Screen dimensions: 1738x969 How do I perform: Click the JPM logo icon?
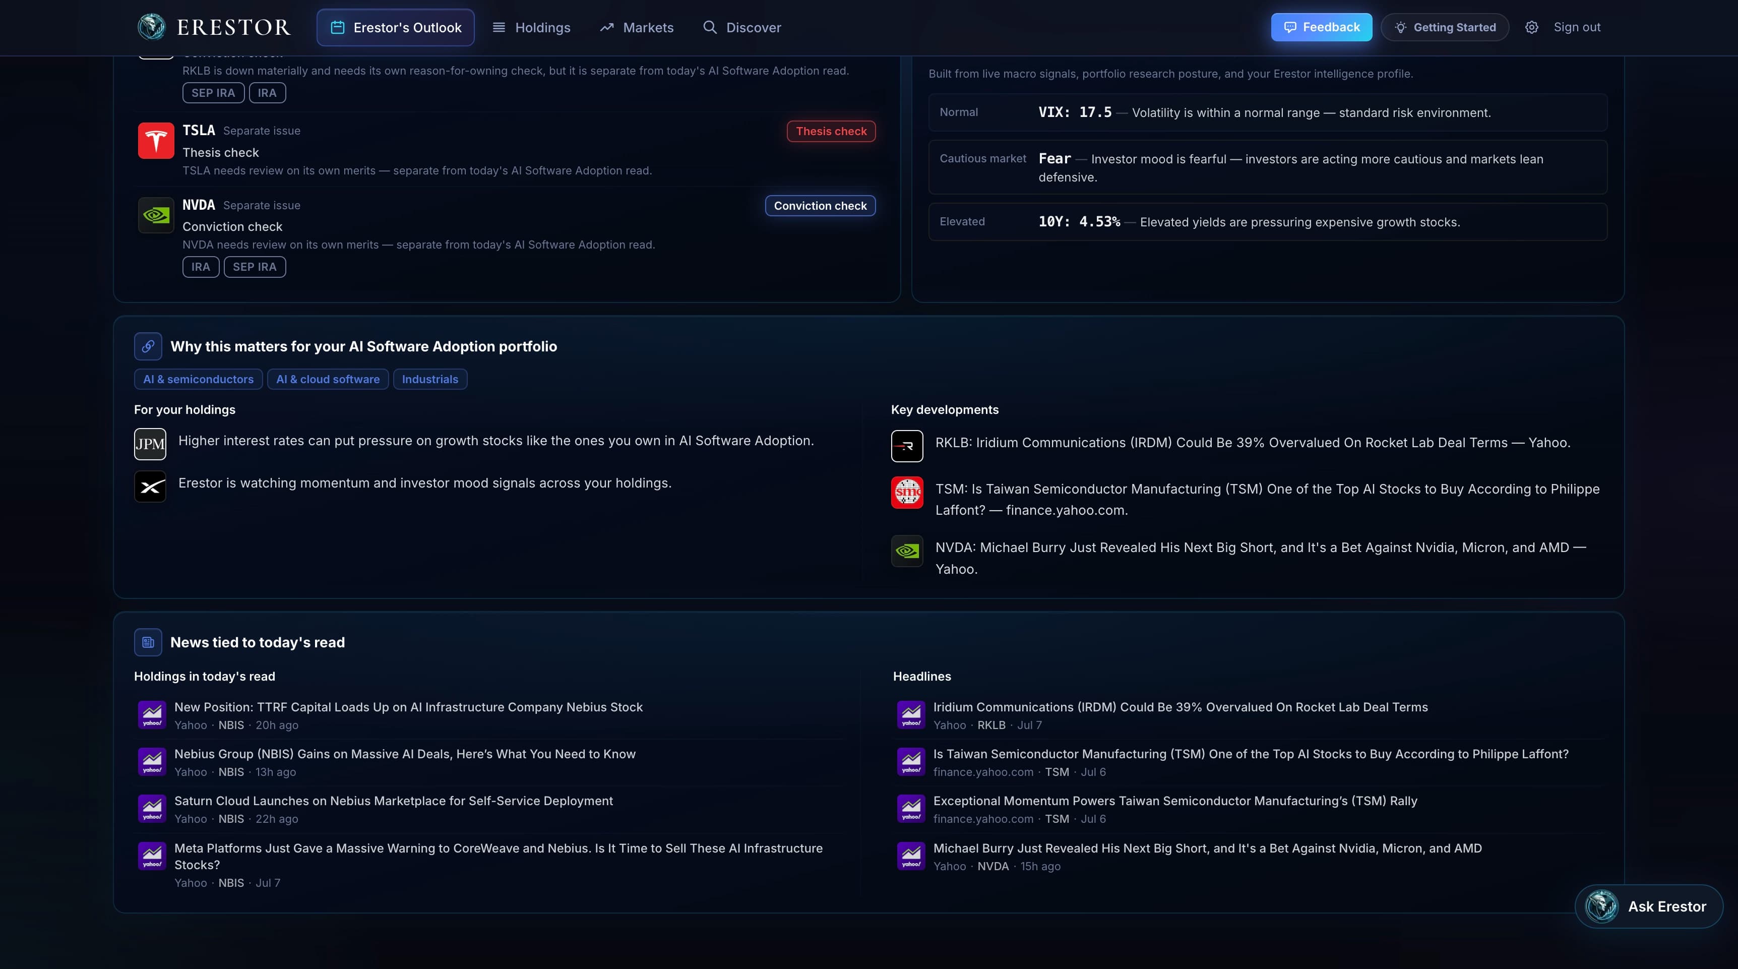[x=150, y=444]
